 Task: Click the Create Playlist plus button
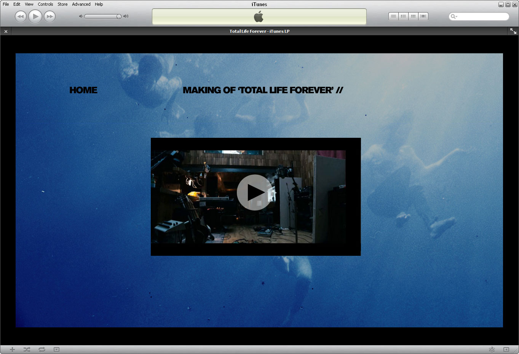pos(12,349)
